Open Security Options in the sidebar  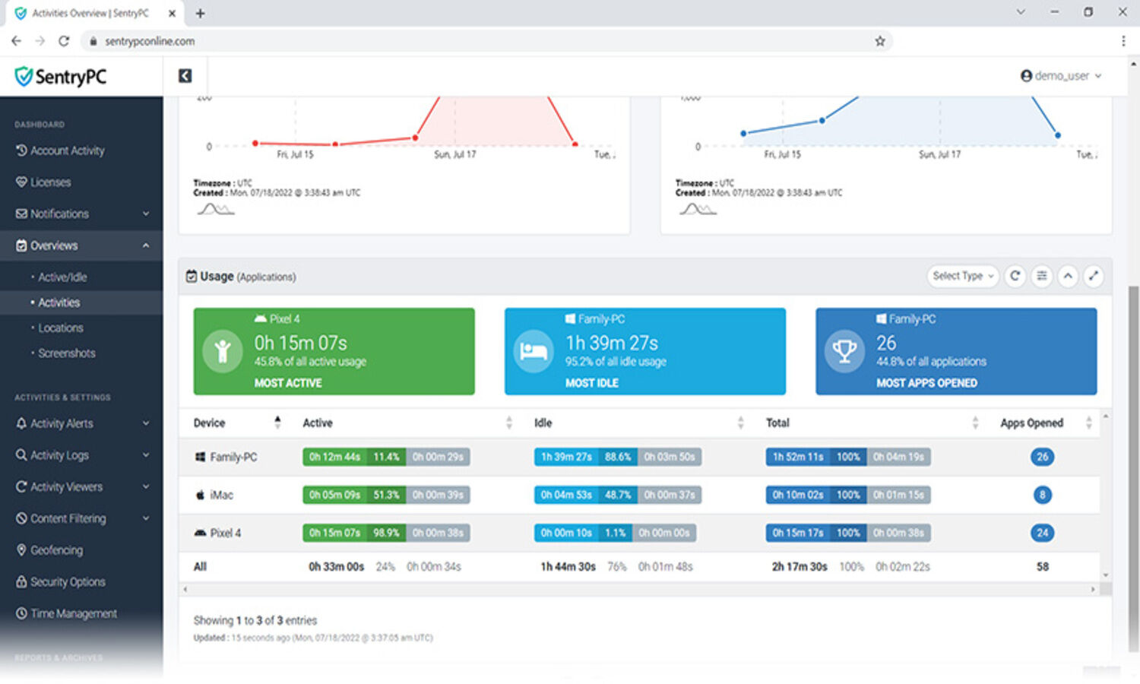click(67, 581)
